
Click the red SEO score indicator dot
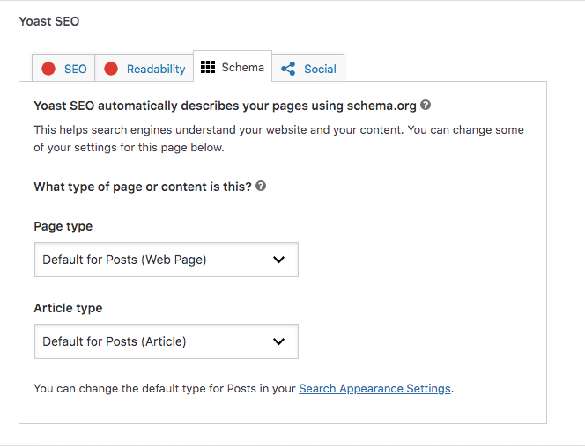tap(48, 69)
